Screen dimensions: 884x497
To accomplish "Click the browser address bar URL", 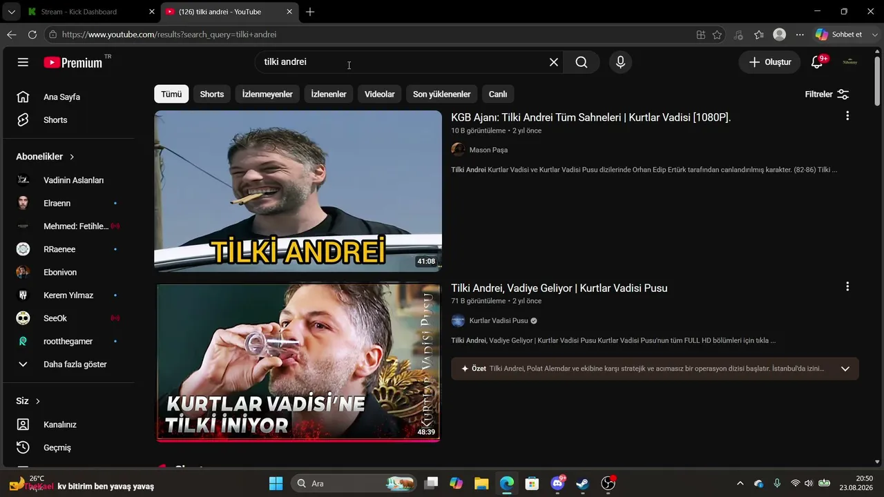I will click(169, 35).
